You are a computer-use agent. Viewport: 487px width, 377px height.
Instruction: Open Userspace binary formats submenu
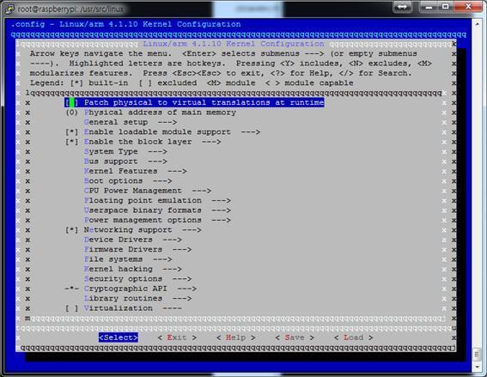[x=157, y=210]
